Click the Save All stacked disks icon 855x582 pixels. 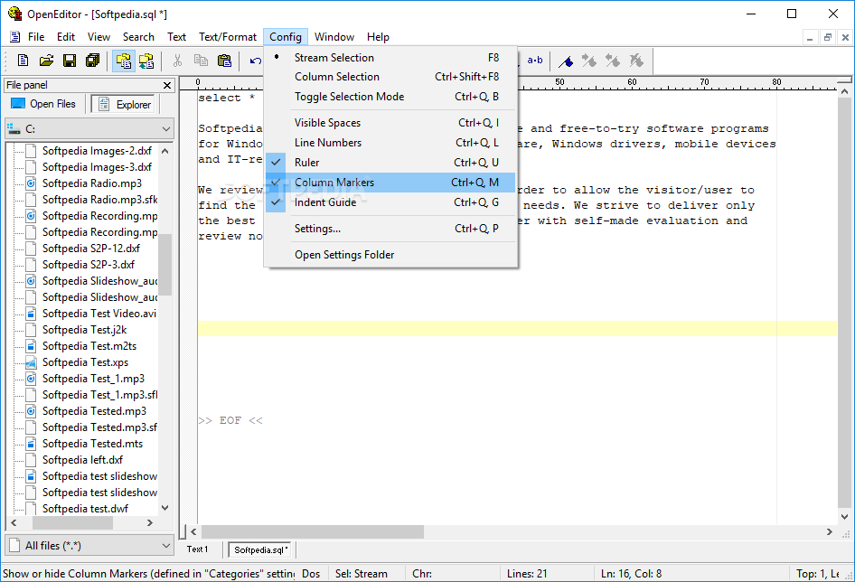tap(93, 61)
